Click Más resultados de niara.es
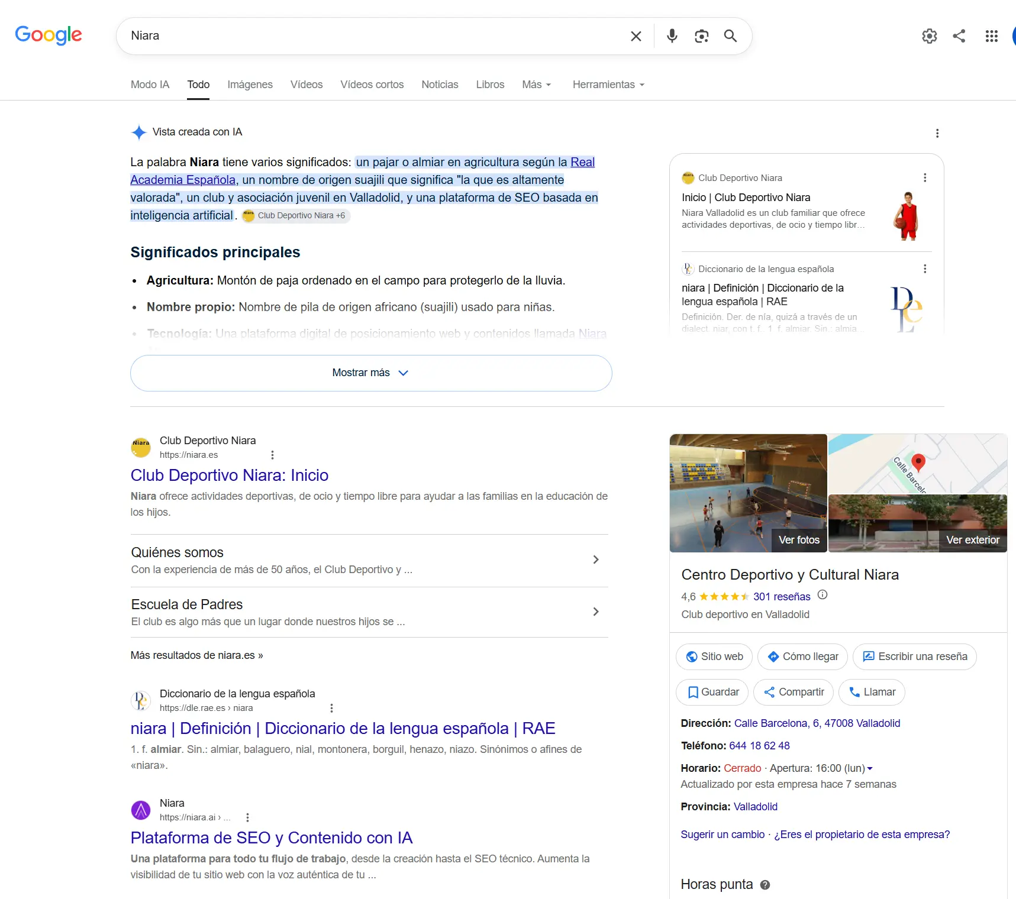Image resolution: width=1016 pixels, height=899 pixels. click(197, 655)
